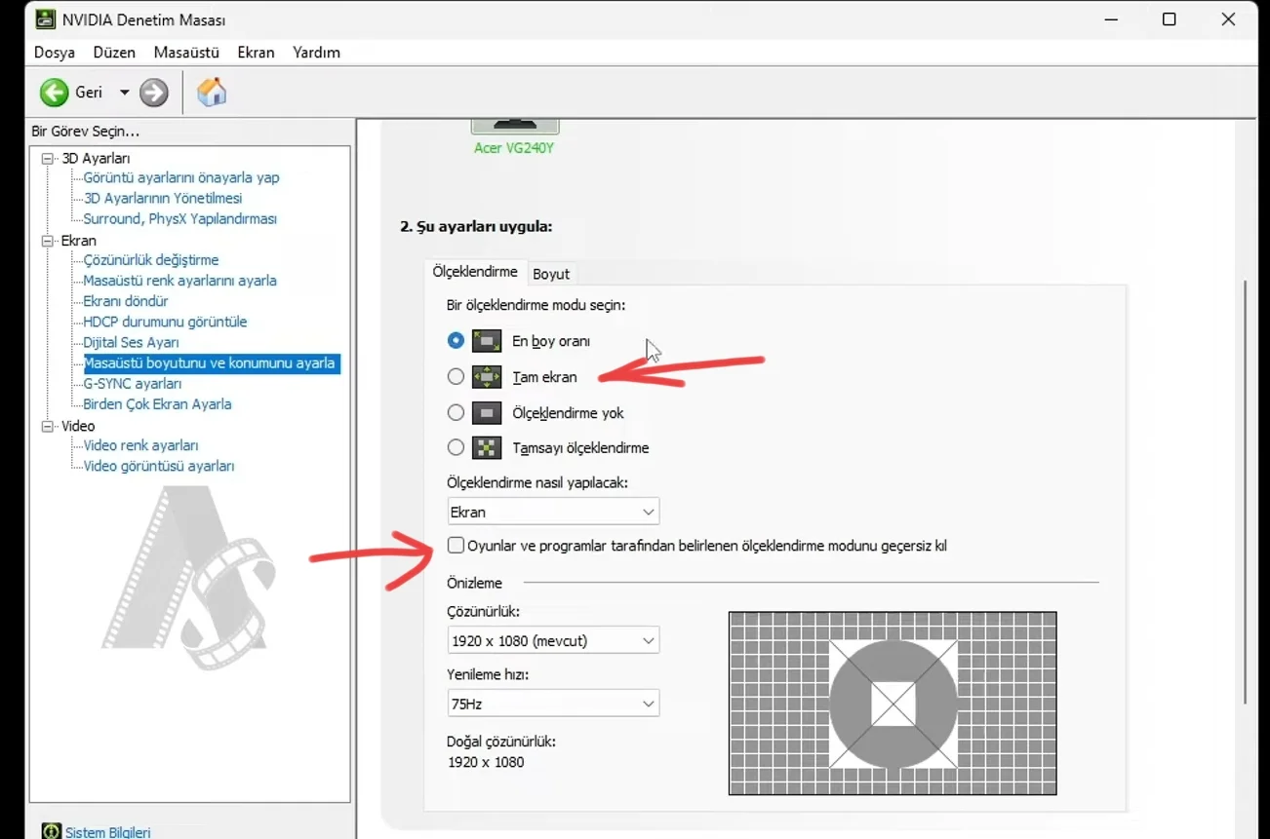Open Ekranı döndür page

point(126,301)
